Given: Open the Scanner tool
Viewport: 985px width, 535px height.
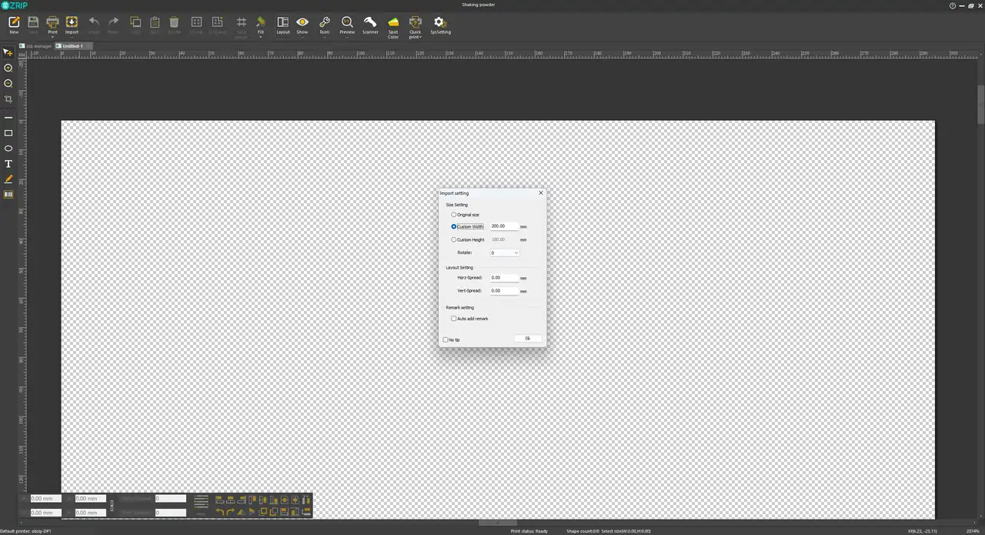Looking at the screenshot, I should 370,25.
